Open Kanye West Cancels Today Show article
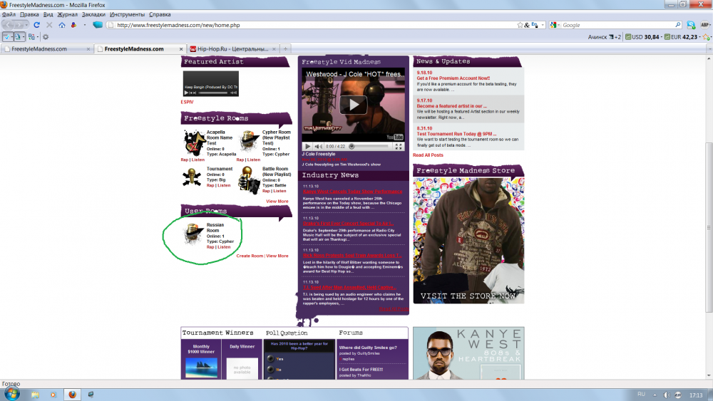This screenshot has width=713, height=401. click(352, 191)
